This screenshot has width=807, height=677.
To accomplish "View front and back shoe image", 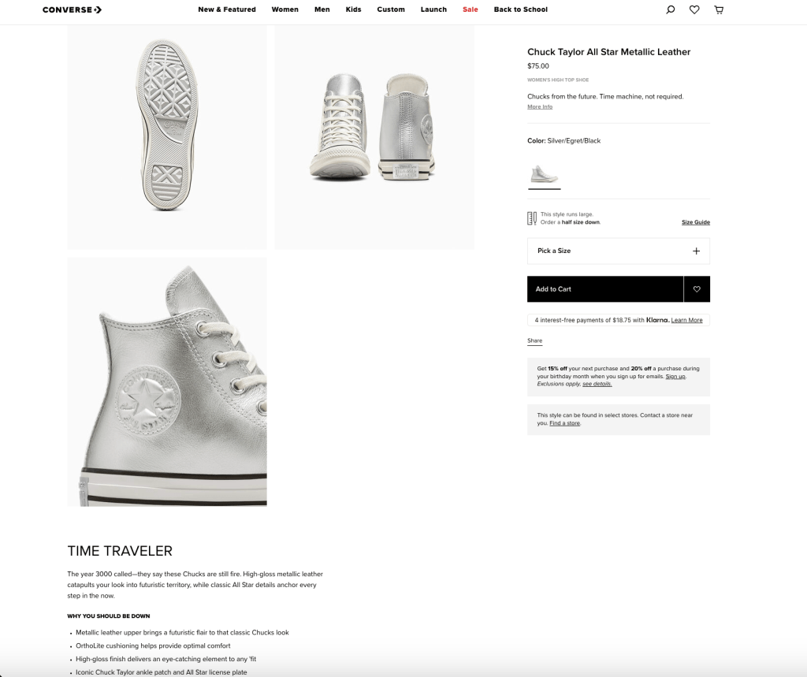I will click(x=374, y=136).
